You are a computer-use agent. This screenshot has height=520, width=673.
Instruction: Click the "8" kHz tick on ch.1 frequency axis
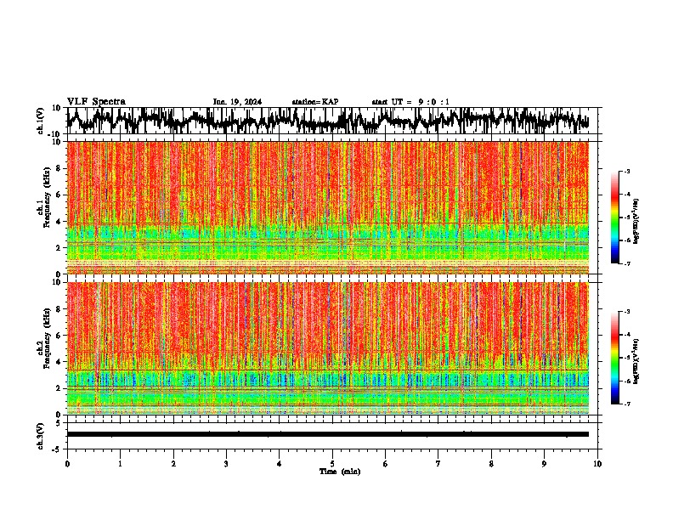(x=59, y=168)
